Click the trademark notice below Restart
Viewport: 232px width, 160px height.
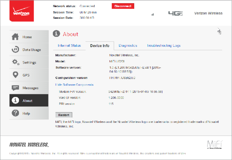[137, 124]
